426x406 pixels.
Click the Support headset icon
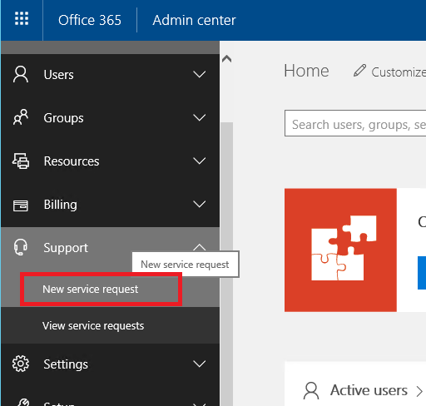pyautogui.click(x=21, y=247)
